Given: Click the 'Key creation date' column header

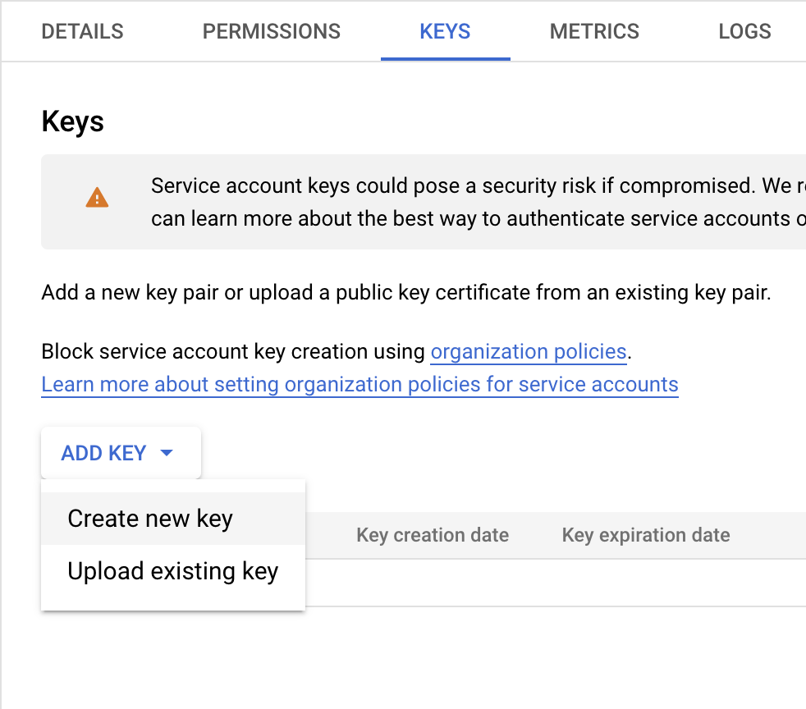Looking at the screenshot, I should pos(432,534).
